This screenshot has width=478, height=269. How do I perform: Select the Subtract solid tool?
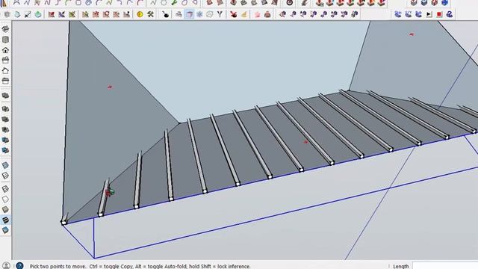point(5,129)
